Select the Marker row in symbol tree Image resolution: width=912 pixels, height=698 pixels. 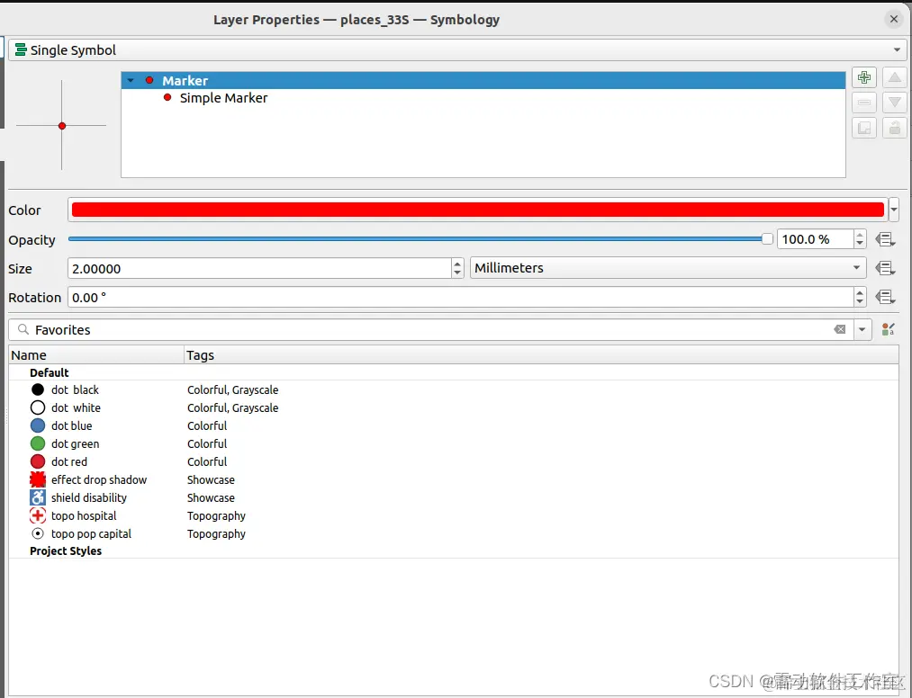483,80
